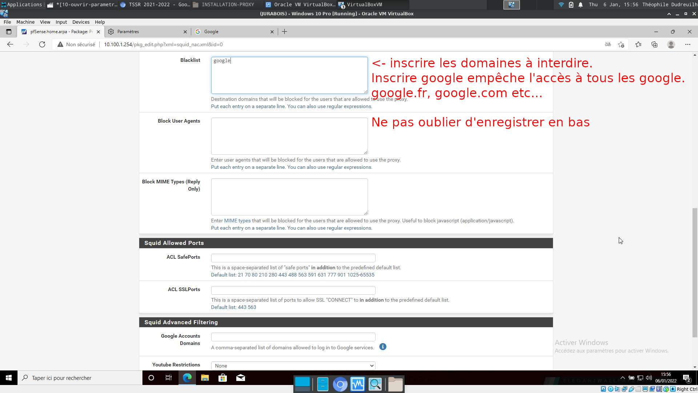Open the Collections icon in the browser toolbar
Screen dimensions: 698x393
[x=654, y=44]
